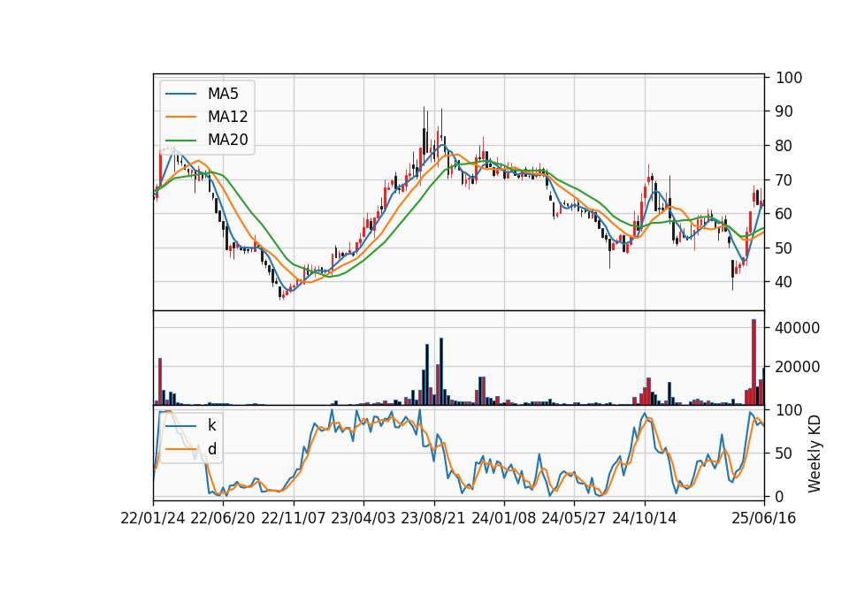Click the orange MA12 legend line sample

(x=180, y=117)
